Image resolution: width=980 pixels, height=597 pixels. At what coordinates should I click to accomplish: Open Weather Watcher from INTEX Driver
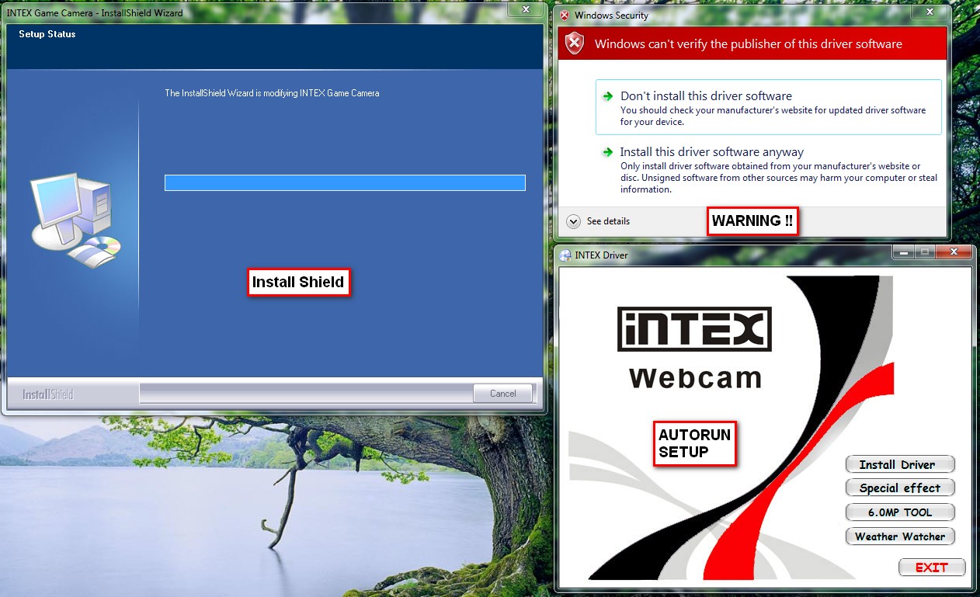899,536
